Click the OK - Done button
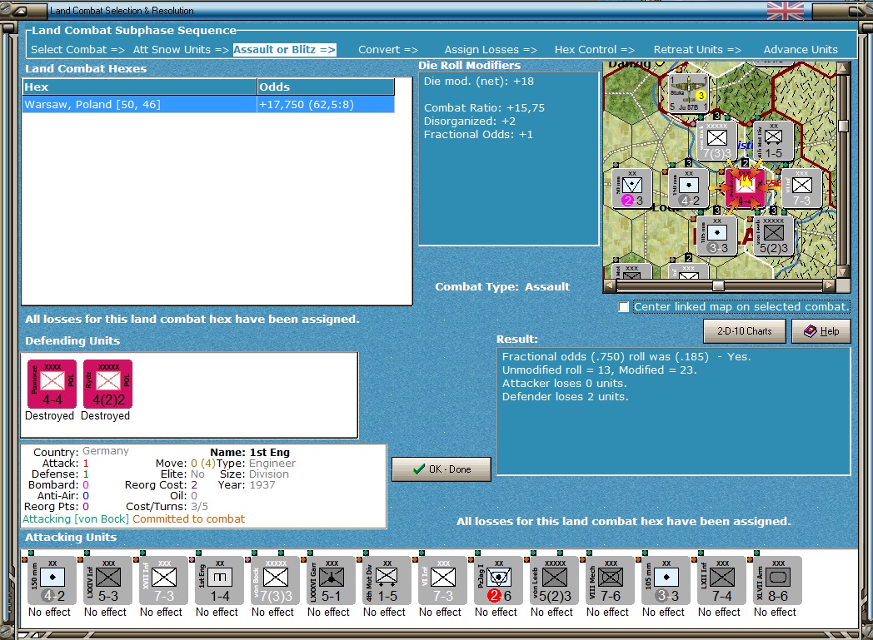Screen dimensions: 873x640 [x=441, y=469]
